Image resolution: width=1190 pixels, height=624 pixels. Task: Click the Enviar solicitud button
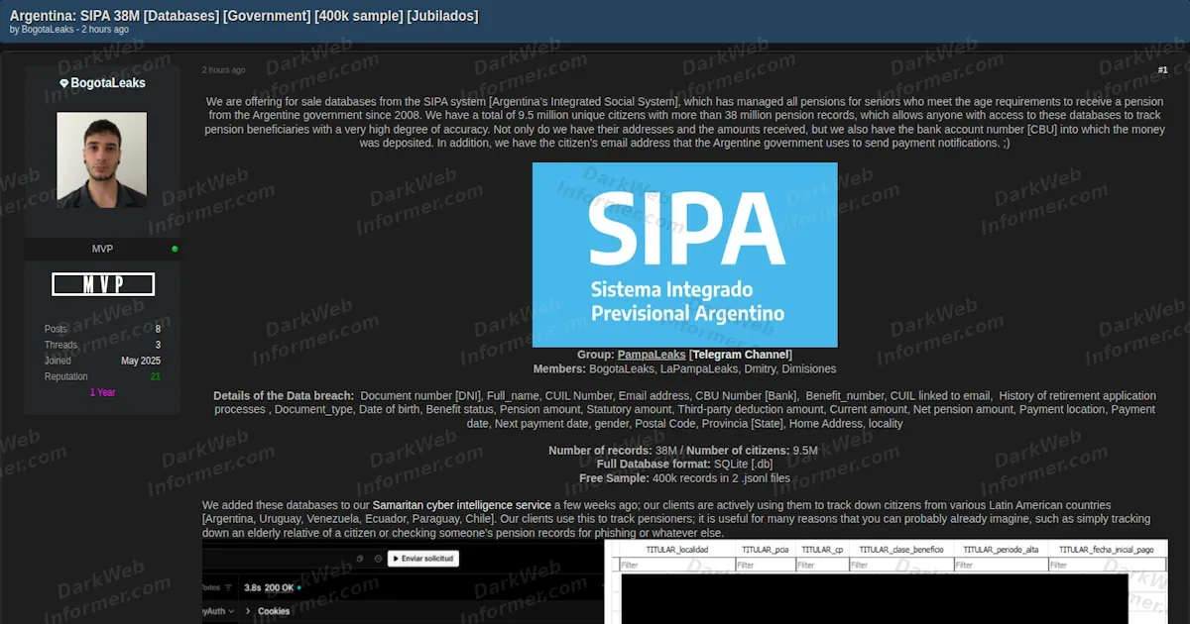(x=422, y=559)
